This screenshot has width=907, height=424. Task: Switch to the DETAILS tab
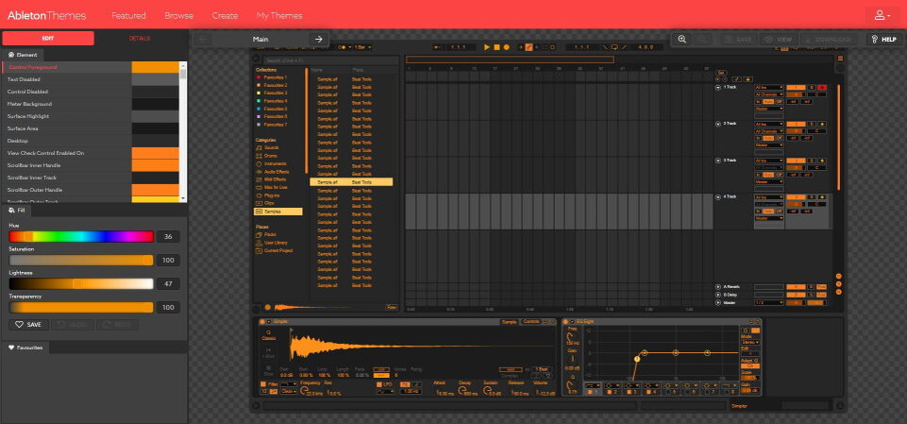[140, 38]
